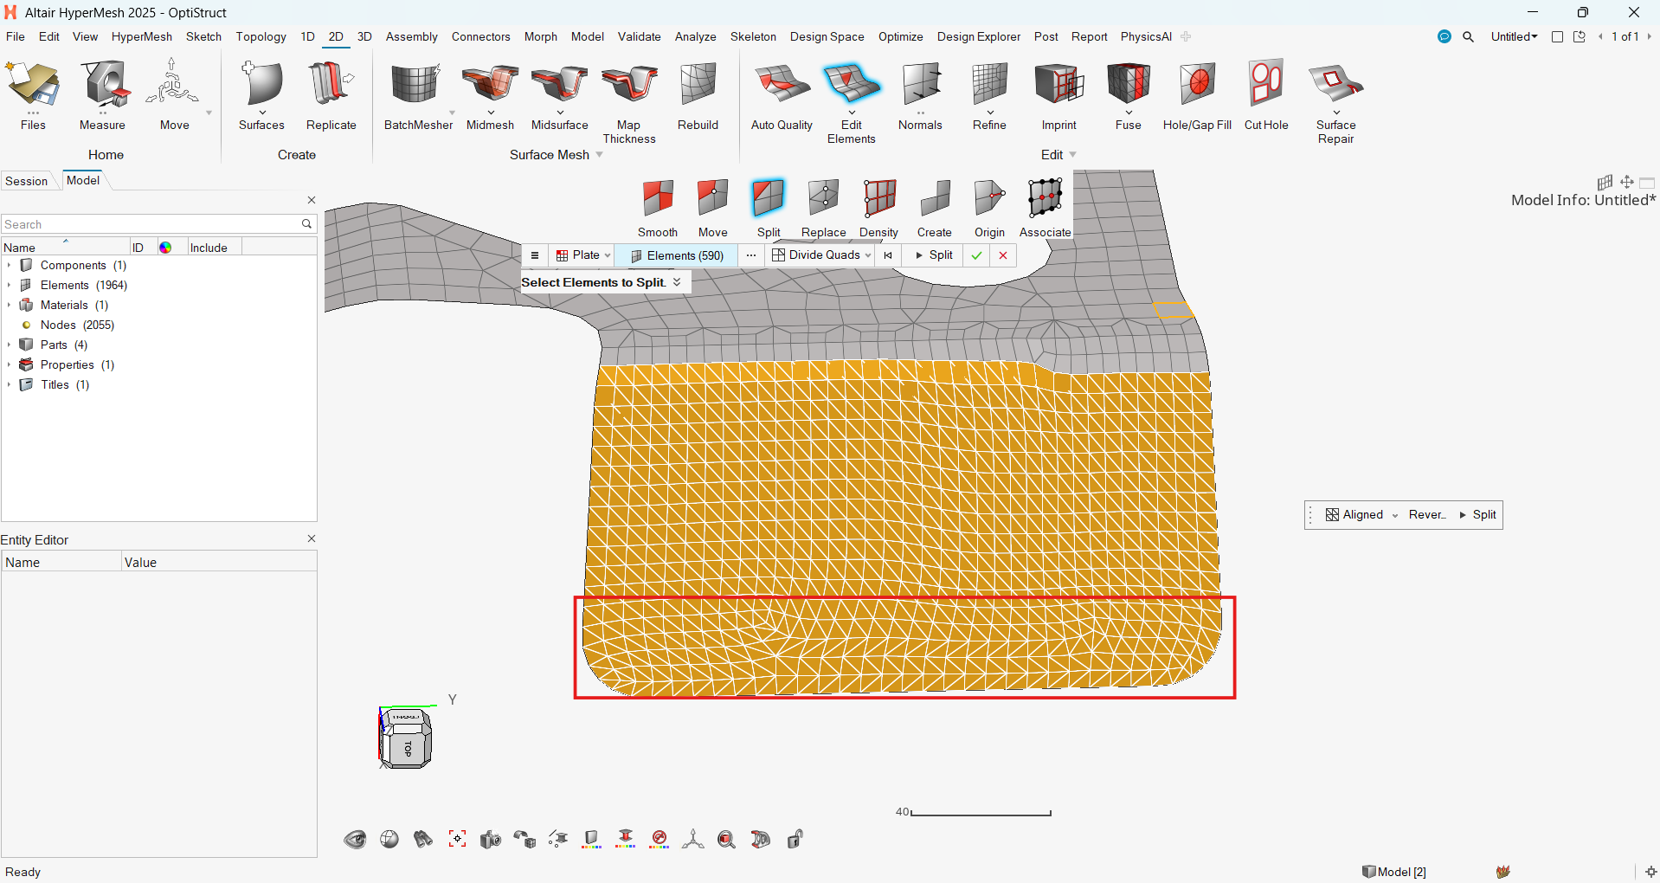Select the Edit Elements tool

(x=852, y=102)
